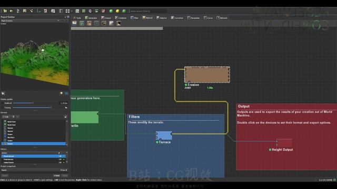Click the view mode icon below 3D preview
The image size is (337, 189).
point(3,93)
